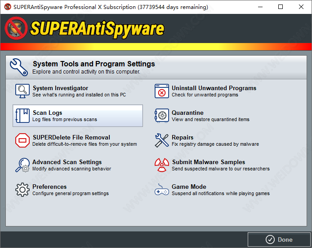312x248 pixels.
Task: View Quarantine title
Action: [x=187, y=113]
